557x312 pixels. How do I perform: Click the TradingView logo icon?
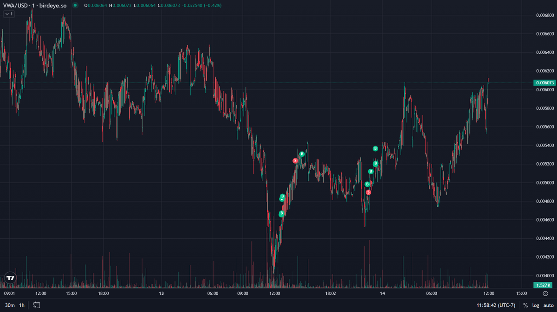click(10, 278)
